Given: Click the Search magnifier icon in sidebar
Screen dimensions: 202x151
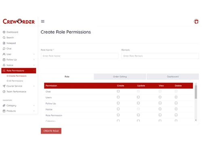Looking at the screenshot, I should click(x=4, y=37).
